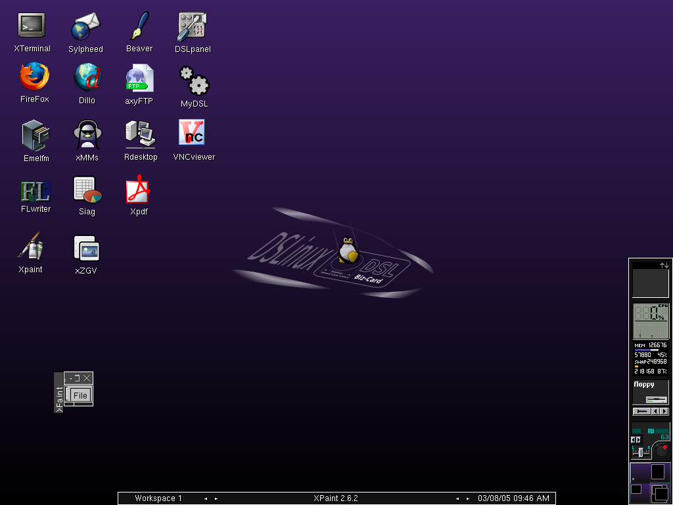Open the Siag spreadsheet icon
The image size is (673, 505).
coord(87,191)
